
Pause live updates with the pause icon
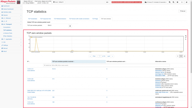click(177, 2)
